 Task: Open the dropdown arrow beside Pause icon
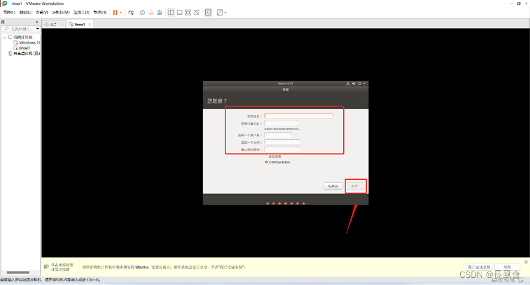pyautogui.click(x=121, y=12)
